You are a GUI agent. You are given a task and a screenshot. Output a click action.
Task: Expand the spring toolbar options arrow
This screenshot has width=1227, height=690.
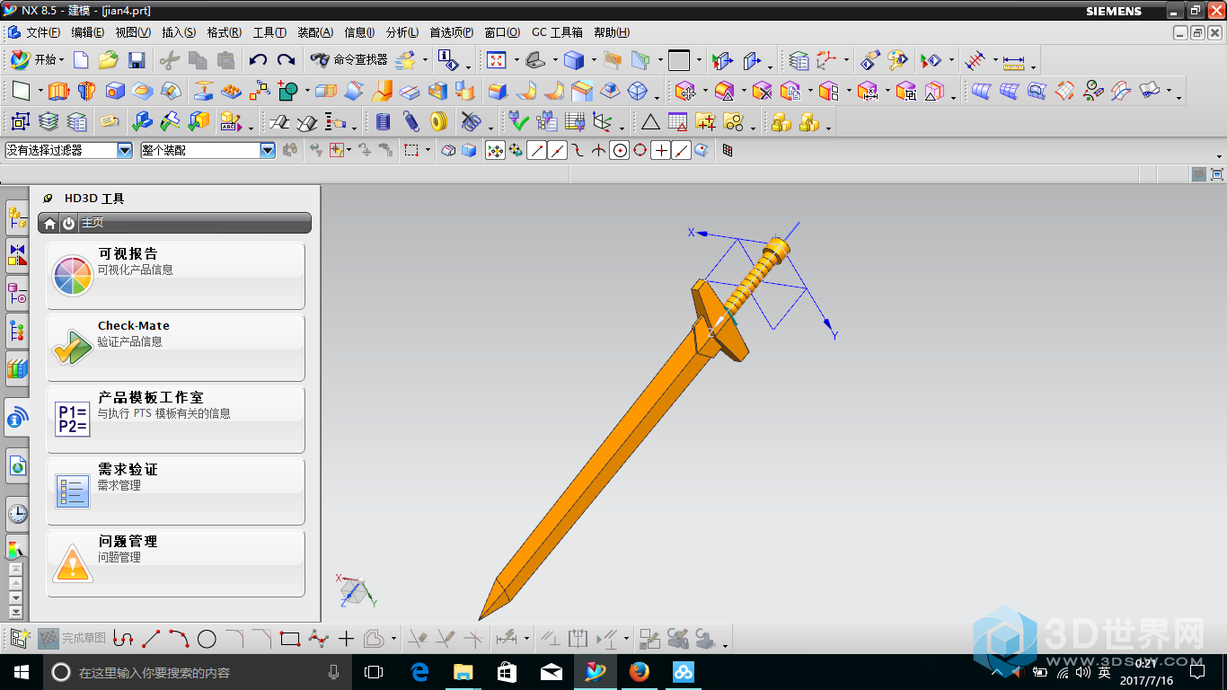pos(490,127)
